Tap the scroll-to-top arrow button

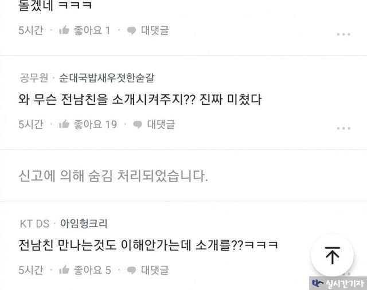tap(333, 255)
